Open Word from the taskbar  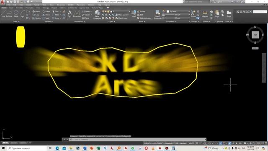coord(85,148)
